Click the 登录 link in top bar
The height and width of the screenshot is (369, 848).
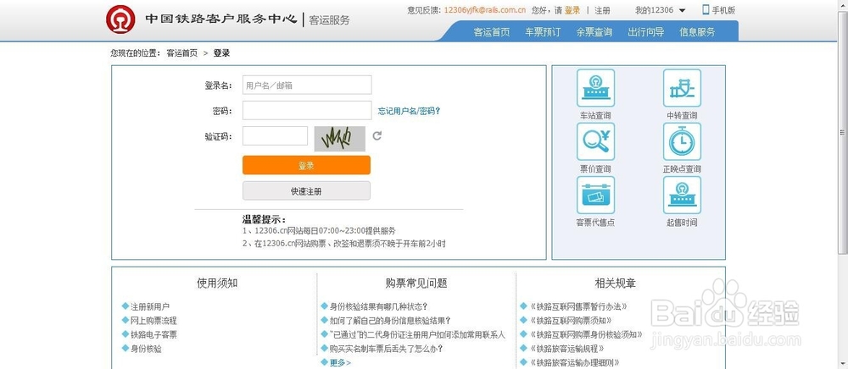pyautogui.click(x=572, y=10)
